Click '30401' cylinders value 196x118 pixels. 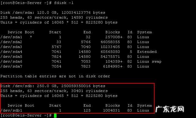click(77, 91)
